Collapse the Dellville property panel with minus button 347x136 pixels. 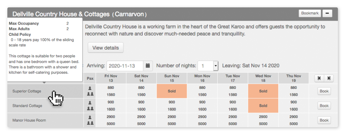tap(327, 13)
